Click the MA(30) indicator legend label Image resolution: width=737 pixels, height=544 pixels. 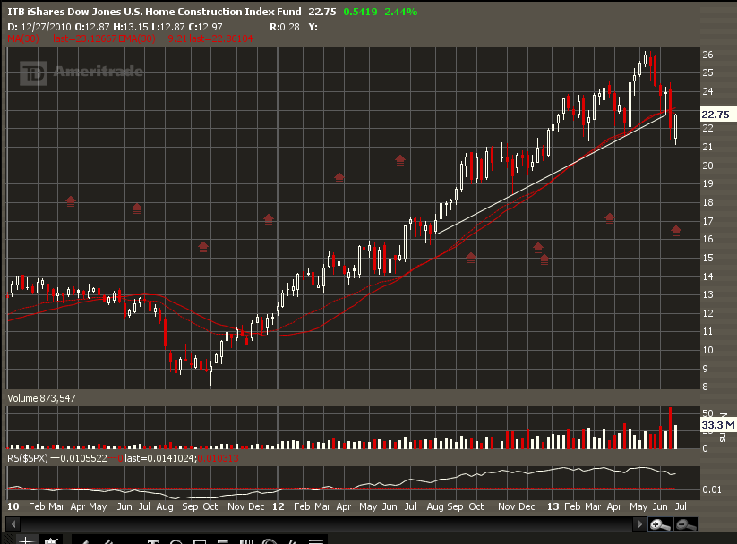pyautogui.click(x=23, y=38)
